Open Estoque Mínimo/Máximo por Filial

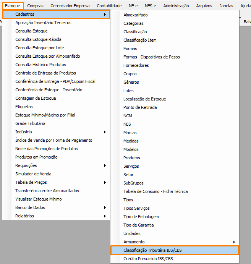tap(56, 115)
